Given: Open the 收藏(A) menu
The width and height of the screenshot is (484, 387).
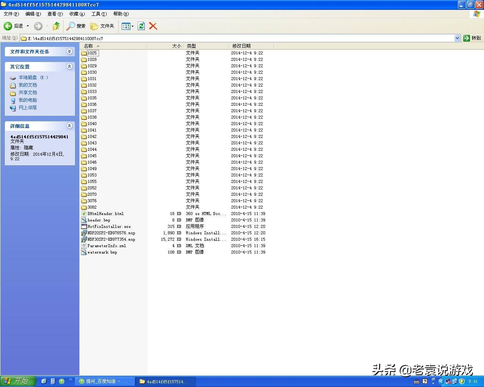Looking at the screenshot, I should (x=77, y=14).
